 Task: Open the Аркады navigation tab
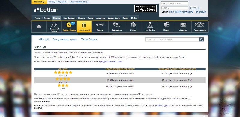[x=100, y=18]
